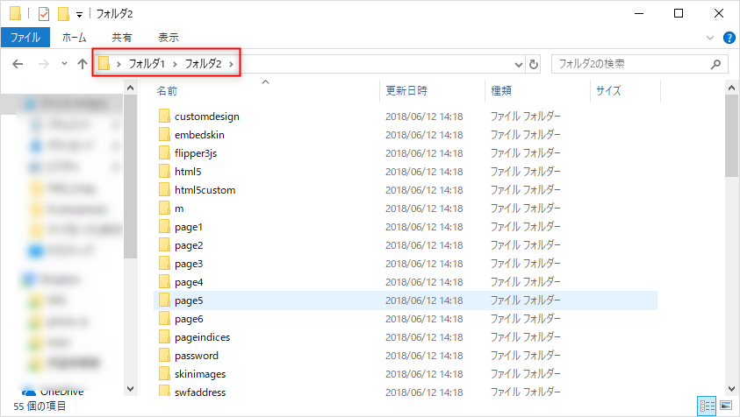
Task: Go up one folder level
Action: (83, 64)
